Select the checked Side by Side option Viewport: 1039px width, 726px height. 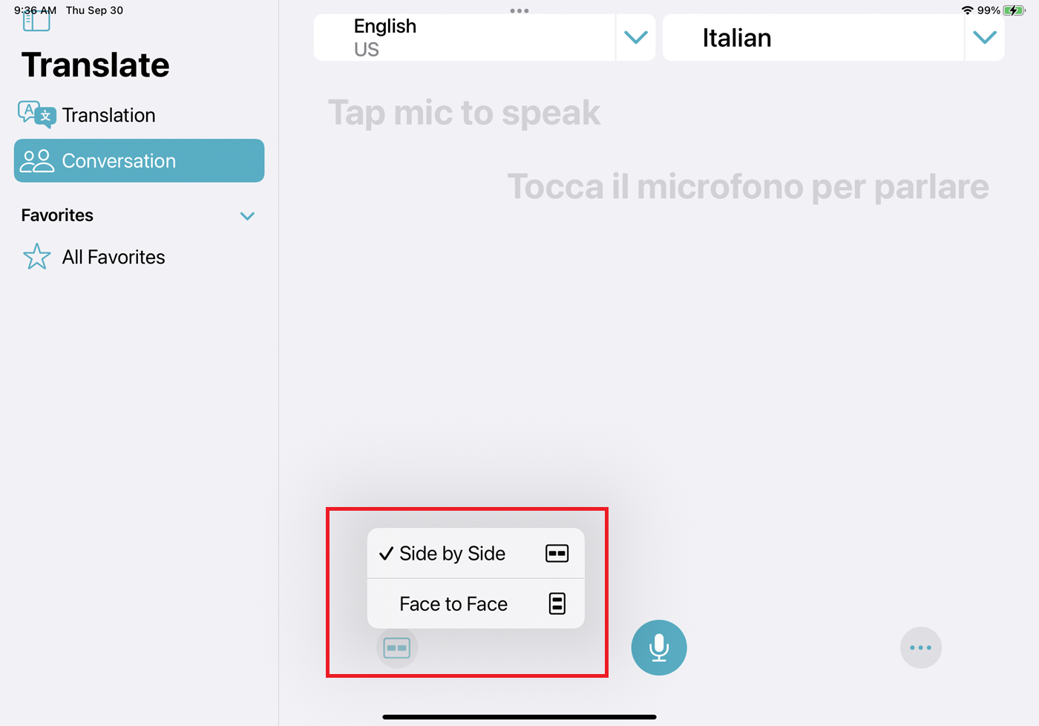coord(476,553)
